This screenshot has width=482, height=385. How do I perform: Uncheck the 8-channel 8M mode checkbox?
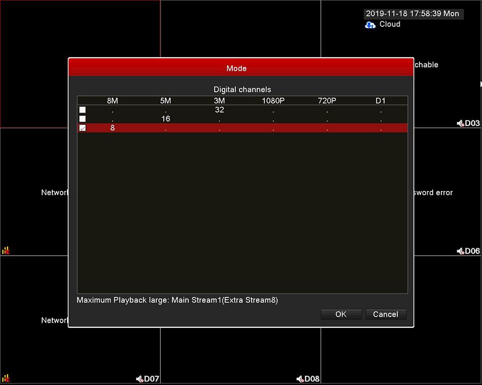(x=82, y=128)
